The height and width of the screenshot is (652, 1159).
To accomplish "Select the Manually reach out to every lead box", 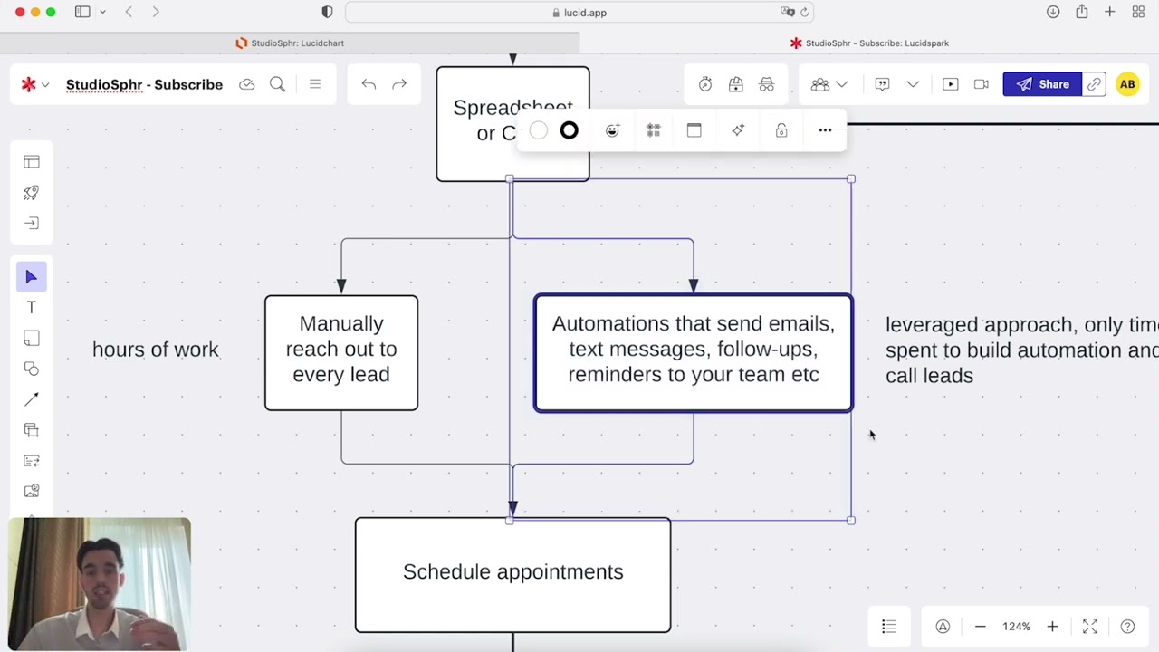I will click(x=341, y=353).
